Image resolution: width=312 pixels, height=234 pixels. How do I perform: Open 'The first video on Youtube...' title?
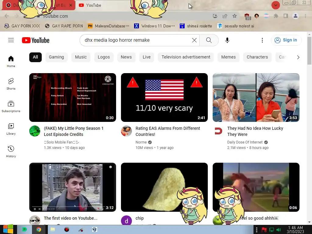click(x=71, y=218)
